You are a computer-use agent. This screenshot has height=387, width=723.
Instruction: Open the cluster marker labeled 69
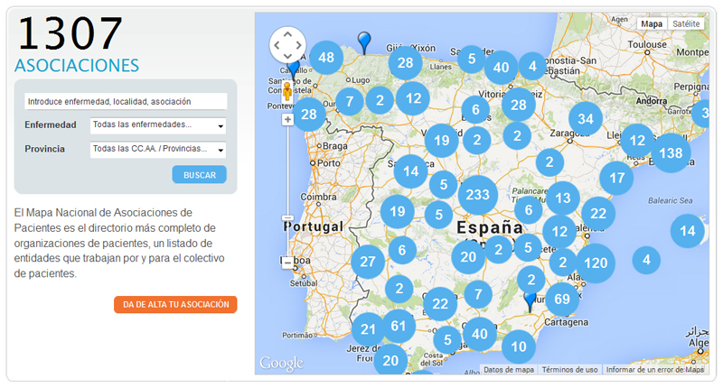562,299
